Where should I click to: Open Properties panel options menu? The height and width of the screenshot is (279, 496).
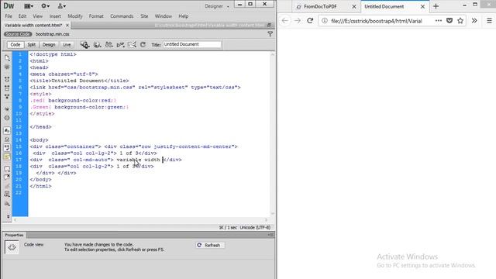270,235
